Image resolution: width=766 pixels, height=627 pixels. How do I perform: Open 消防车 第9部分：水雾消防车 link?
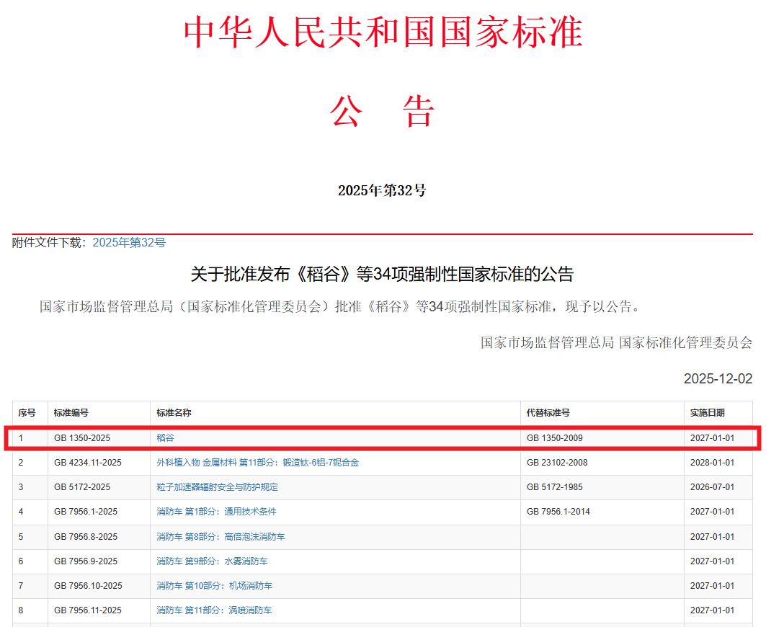pos(212,561)
